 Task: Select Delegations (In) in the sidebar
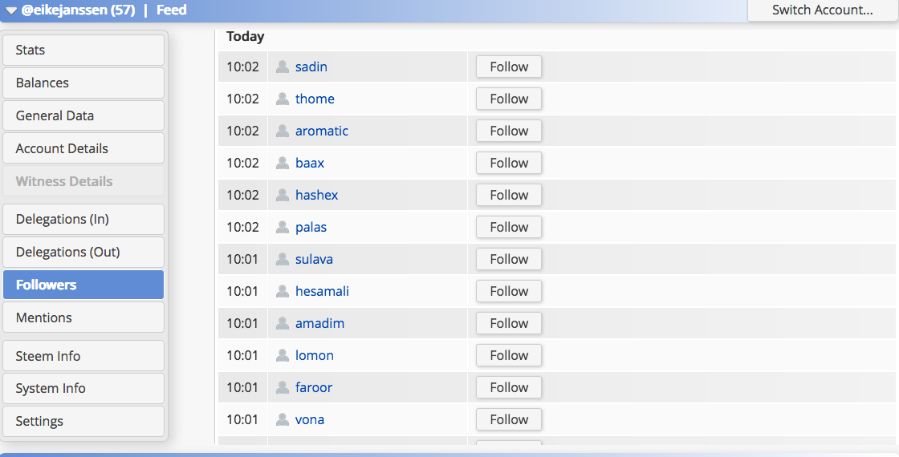click(x=83, y=219)
